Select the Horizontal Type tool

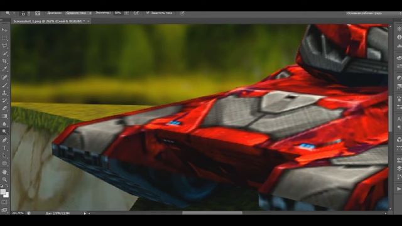coord(4,148)
